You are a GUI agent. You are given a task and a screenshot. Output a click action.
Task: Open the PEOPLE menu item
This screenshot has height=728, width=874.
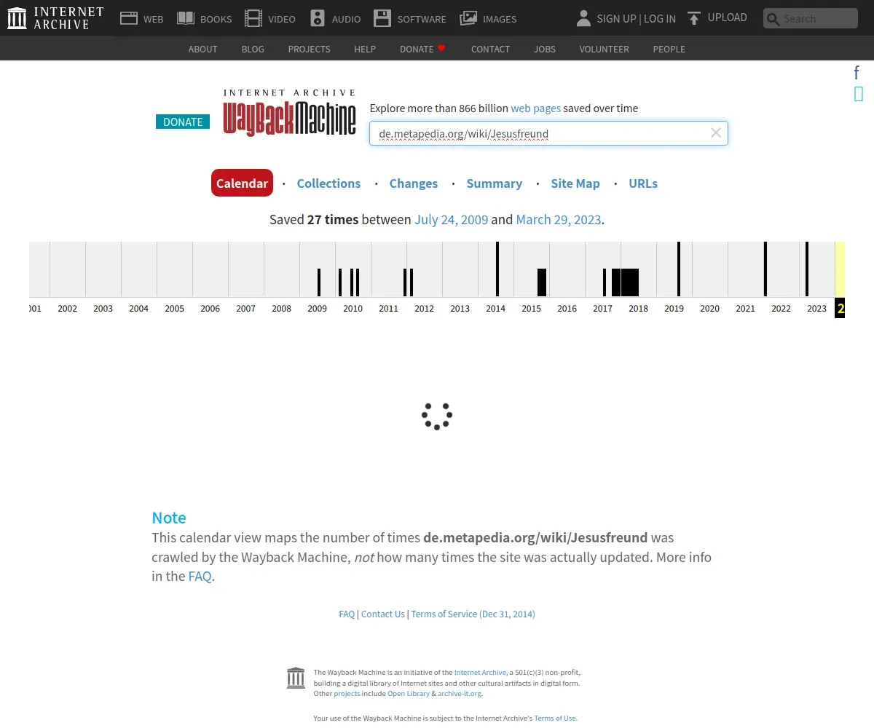pyautogui.click(x=669, y=49)
